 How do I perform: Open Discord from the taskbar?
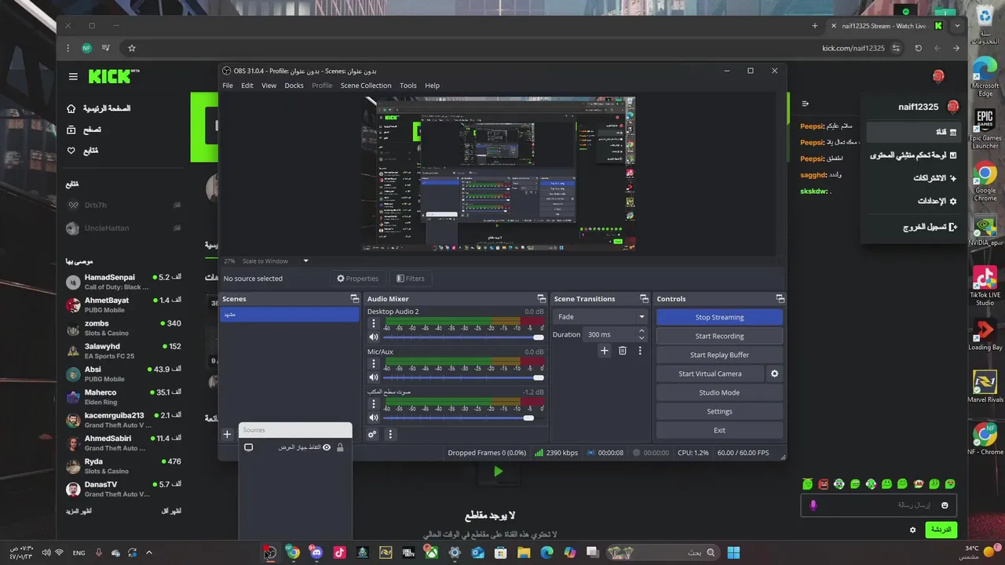click(316, 552)
